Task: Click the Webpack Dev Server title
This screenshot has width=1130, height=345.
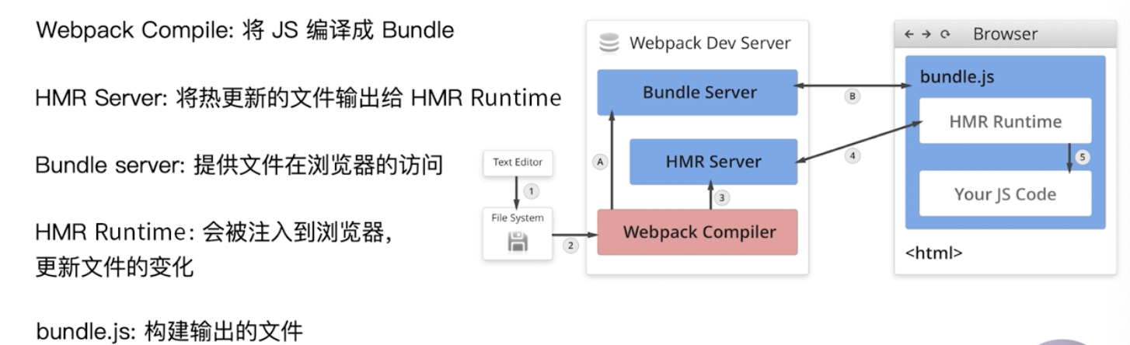Action: tap(710, 44)
